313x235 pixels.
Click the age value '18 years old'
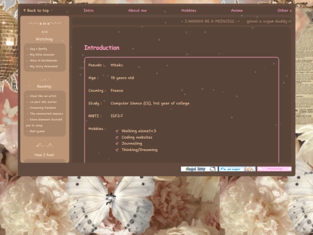[x=122, y=78]
